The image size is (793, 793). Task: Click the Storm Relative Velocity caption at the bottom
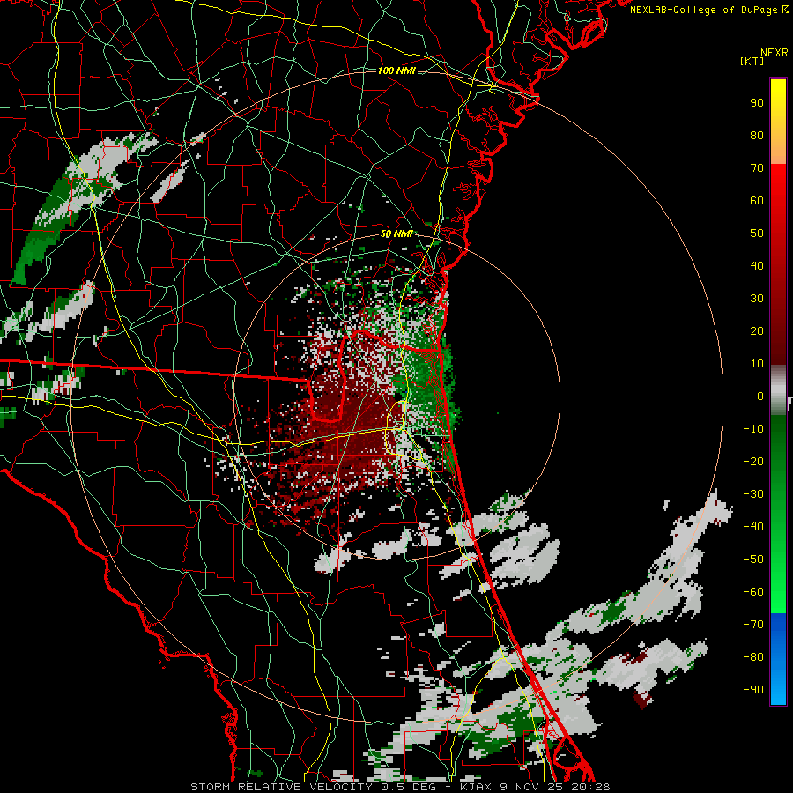click(401, 787)
